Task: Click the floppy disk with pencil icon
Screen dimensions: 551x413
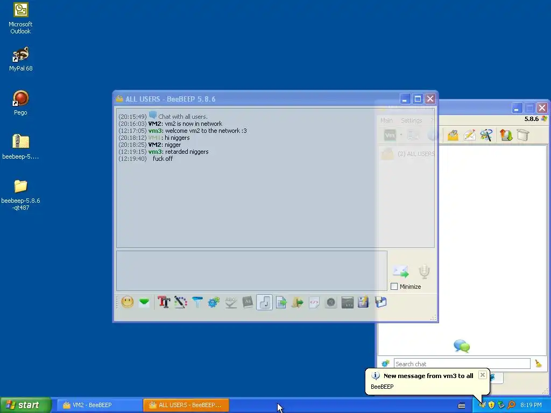Action: point(364,302)
